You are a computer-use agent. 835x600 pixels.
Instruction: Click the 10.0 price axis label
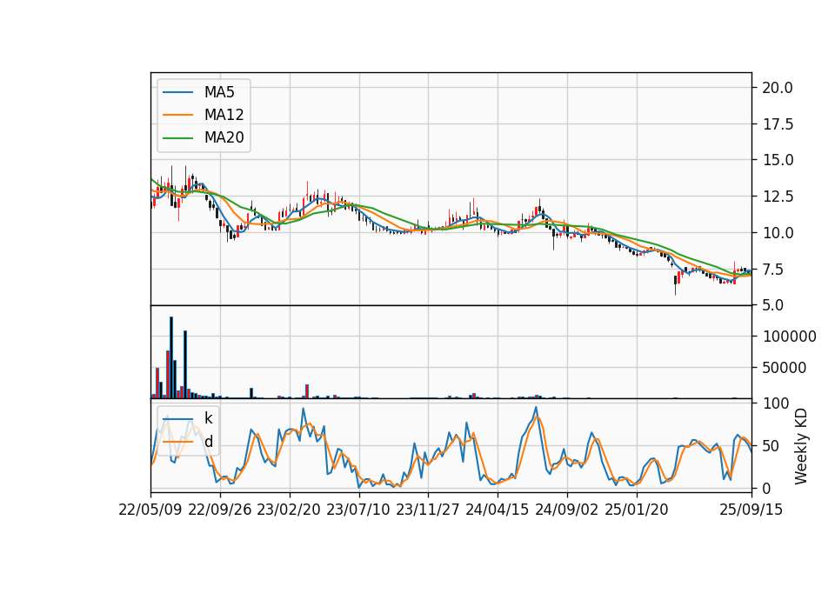pos(778,233)
